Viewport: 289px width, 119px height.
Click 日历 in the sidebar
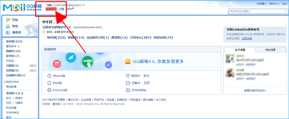click(9, 103)
